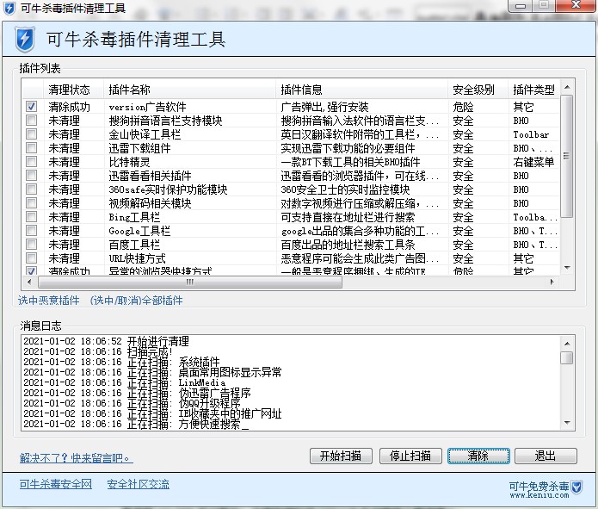Screen dimensions: 598x509
Task: Click the 退出 button
Action: (x=546, y=456)
